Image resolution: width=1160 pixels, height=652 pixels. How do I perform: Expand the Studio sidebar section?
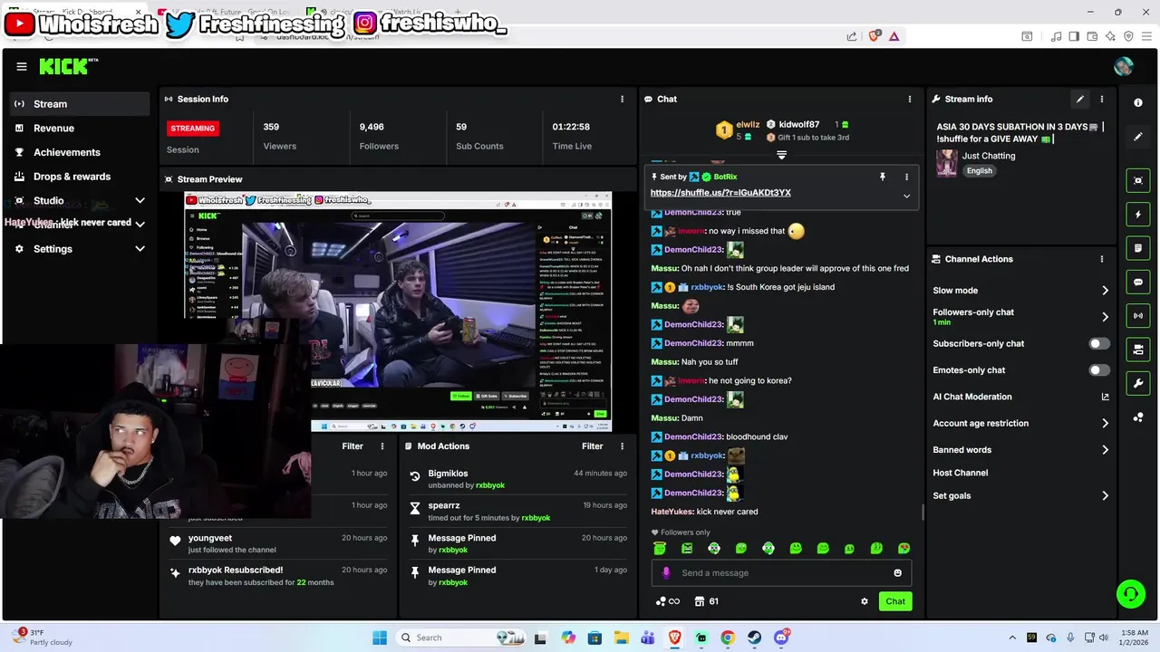coord(140,200)
